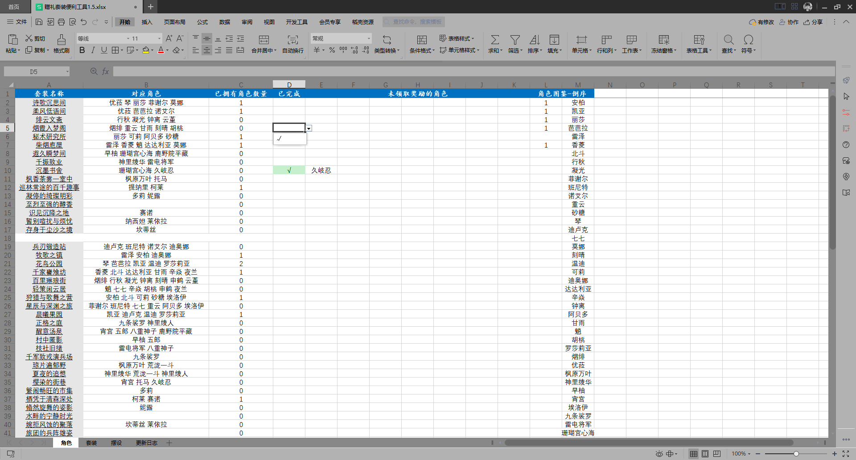Open the Page Layout (页面布局) tab
Viewport: 856px width, 460px height.
[174, 22]
